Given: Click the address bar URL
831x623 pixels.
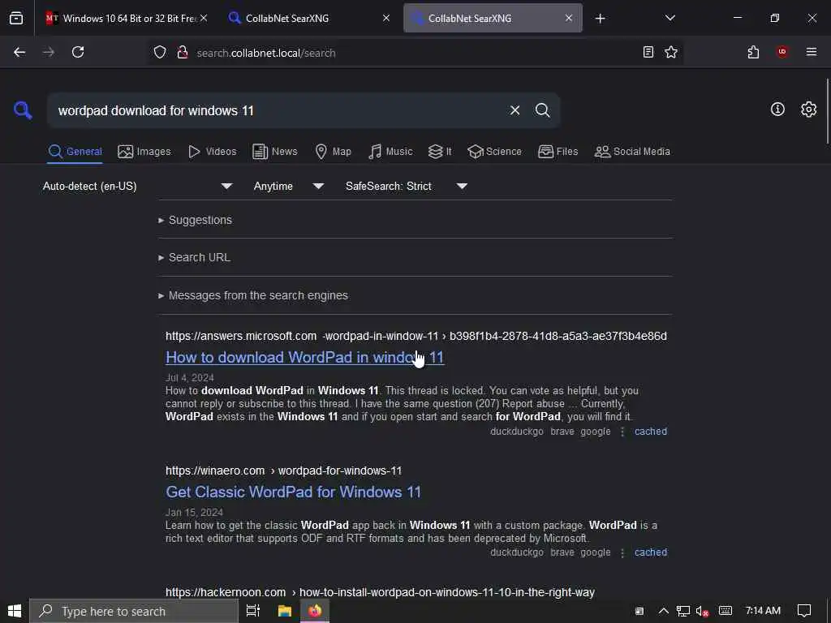Looking at the screenshot, I should pos(266,53).
